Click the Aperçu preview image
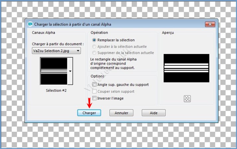 186,68
